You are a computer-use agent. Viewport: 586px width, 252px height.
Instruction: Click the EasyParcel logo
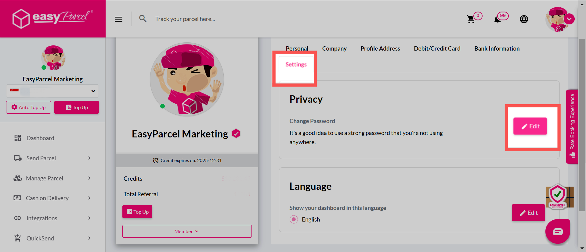coord(52,18)
